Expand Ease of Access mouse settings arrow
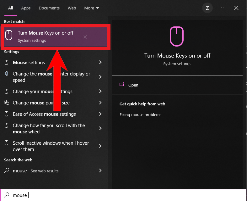Screen dimensions: 247x201 pyautogui.click(x=100, y=114)
